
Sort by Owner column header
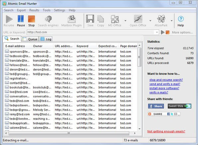tap(43, 46)
